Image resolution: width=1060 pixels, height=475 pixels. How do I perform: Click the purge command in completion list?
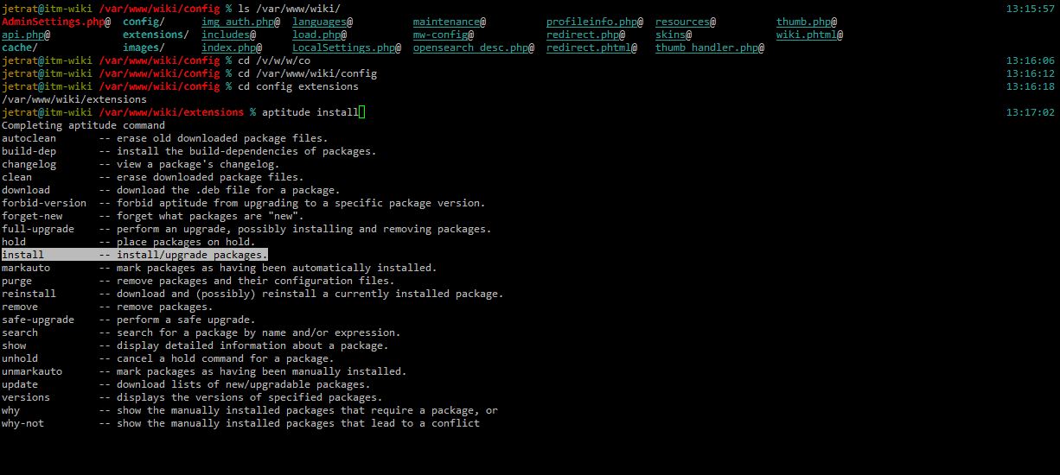[16, 281]
